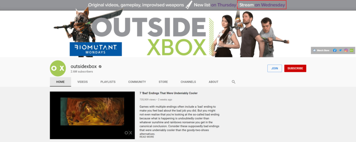Viewport: 356px width, 142px height.
Task: Click the '2.6M subscribers' text
Action: (x=82, y=72)
